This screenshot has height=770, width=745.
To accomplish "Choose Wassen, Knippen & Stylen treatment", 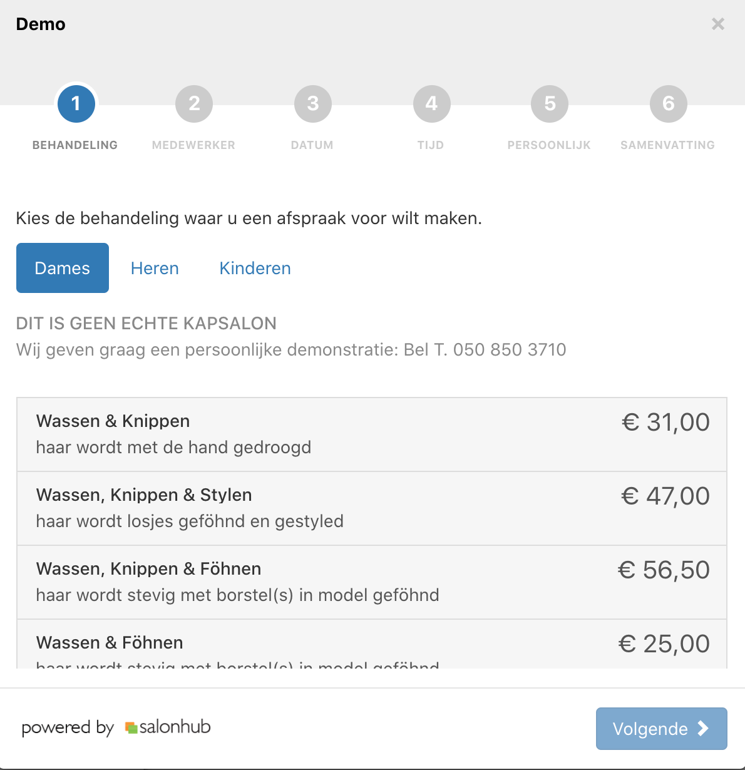I will point(372,508).
